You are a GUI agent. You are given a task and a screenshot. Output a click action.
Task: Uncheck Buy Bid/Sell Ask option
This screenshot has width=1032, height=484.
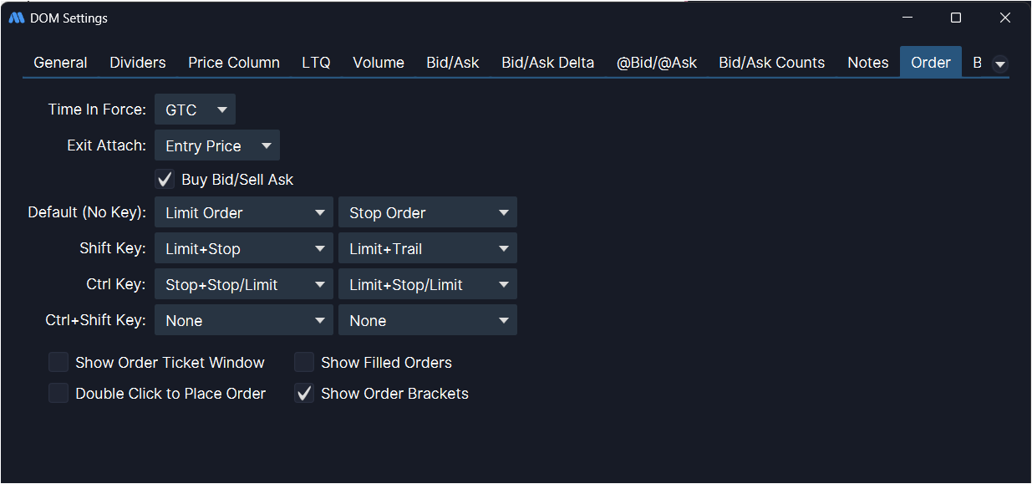pos(165,179)
